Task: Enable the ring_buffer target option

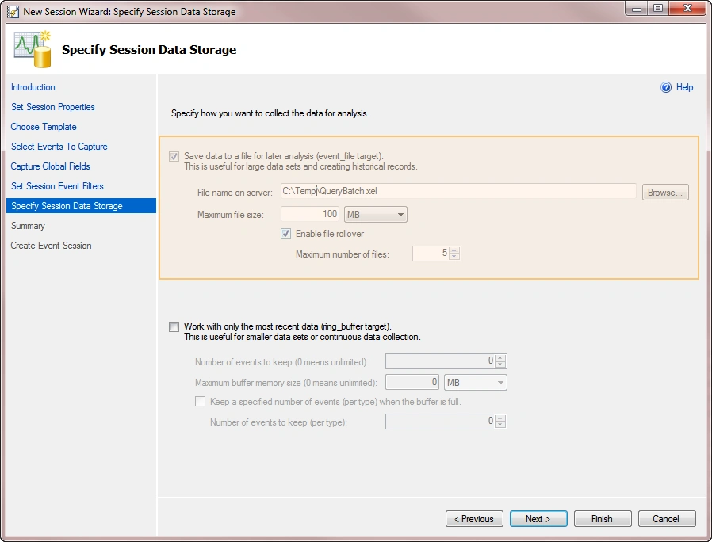Action: point(174,326)
